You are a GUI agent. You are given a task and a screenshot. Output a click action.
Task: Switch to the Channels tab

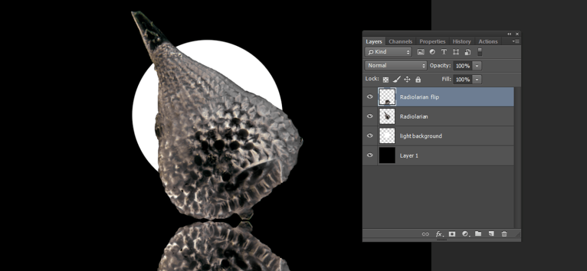pos(400,42)
